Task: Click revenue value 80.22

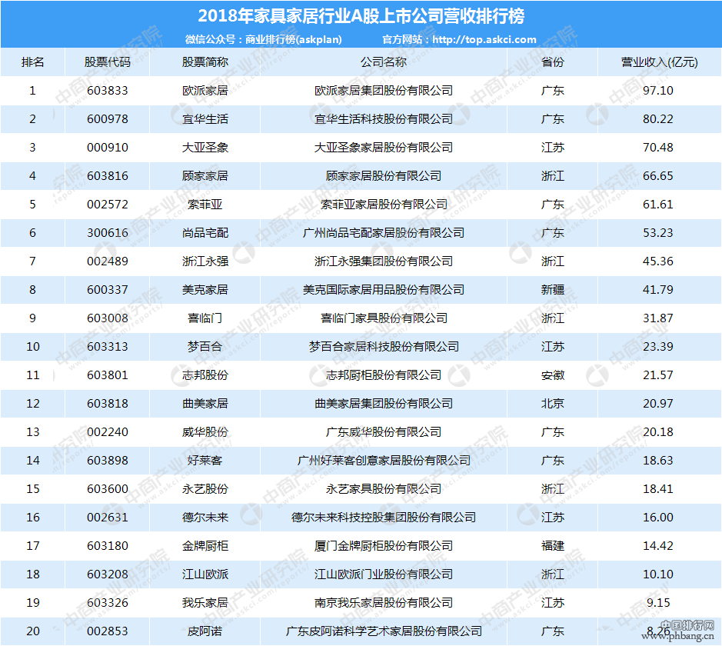Action: coord(658,119)
